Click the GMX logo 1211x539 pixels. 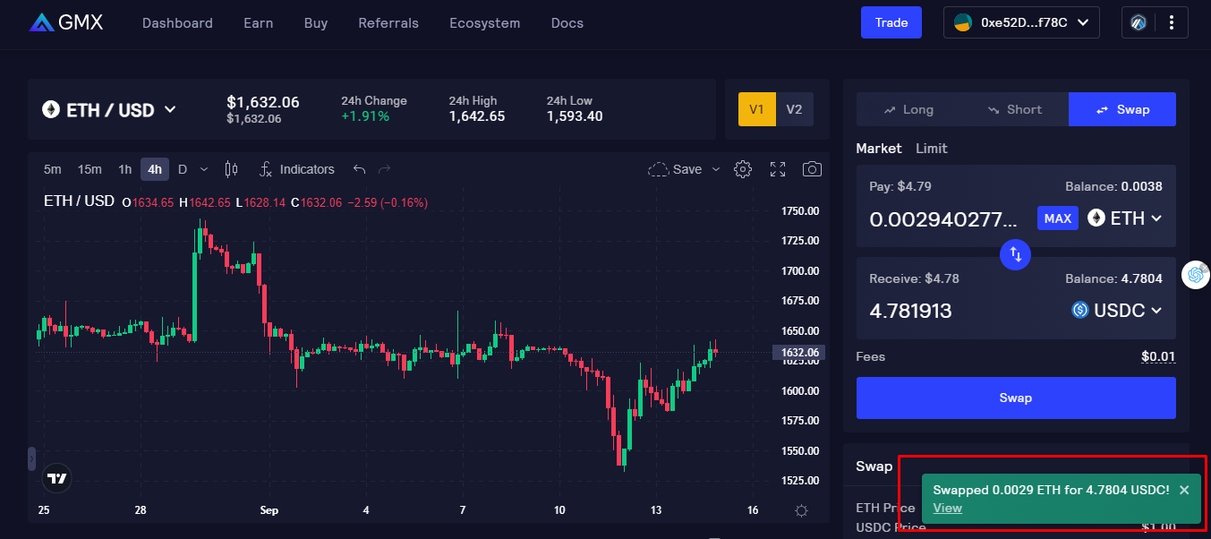66,22
